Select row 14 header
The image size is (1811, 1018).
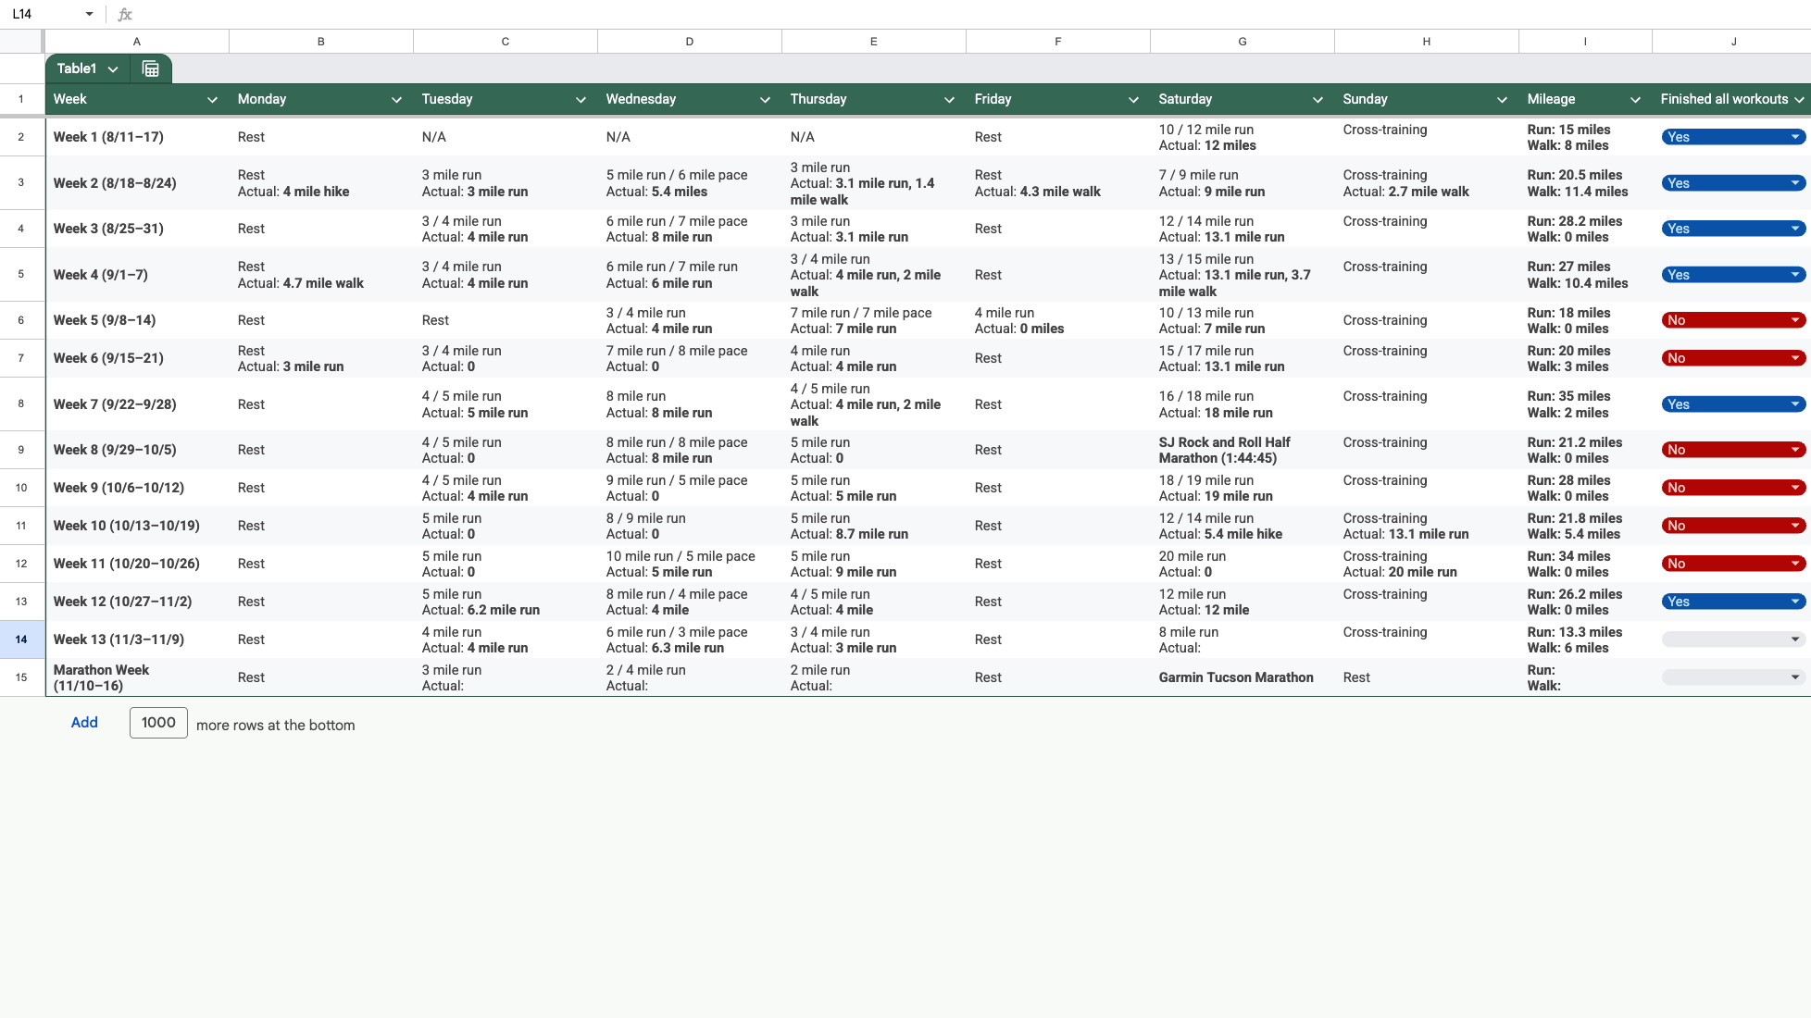(21, 639)
